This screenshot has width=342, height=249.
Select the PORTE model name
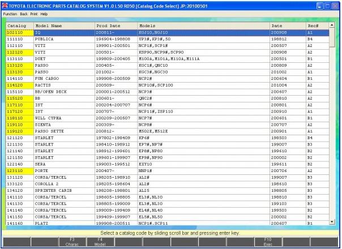click(x=64, y=171)
